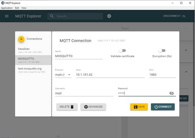Pause updates with the pause icon
Screen dimensions: 195x138
pos(109,16)
